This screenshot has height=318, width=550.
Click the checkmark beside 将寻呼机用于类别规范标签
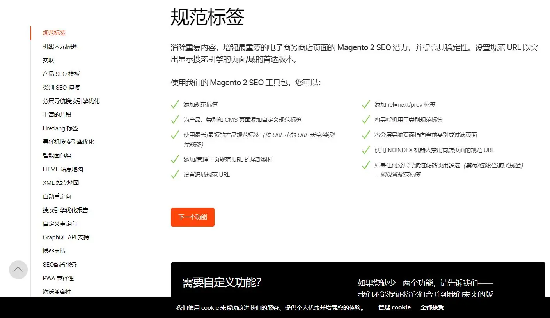366,119
